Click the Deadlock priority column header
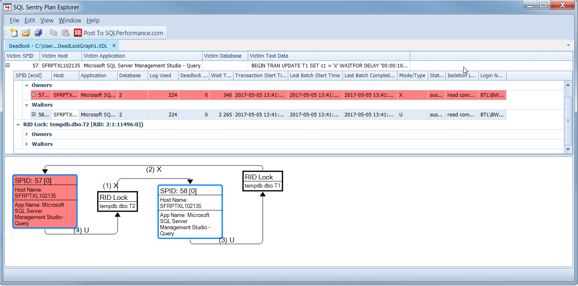Viewport: 578px width, 286px height. [x=194, y=76]
